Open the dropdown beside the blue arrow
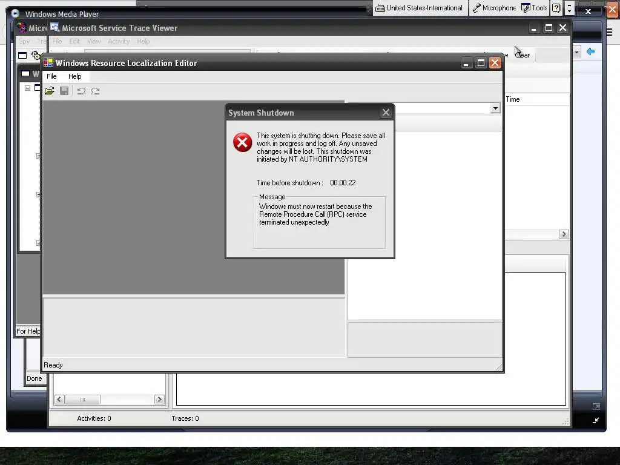Image resolution: width=620 pixels, height=465 pixels. [x=577, y=52]
